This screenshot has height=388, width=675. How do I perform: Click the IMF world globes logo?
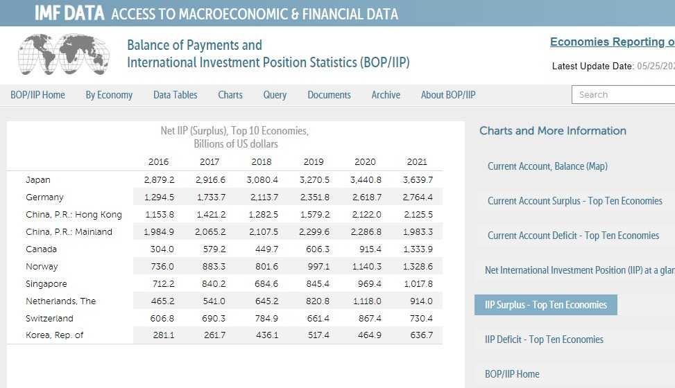click(x=63, y=54)
